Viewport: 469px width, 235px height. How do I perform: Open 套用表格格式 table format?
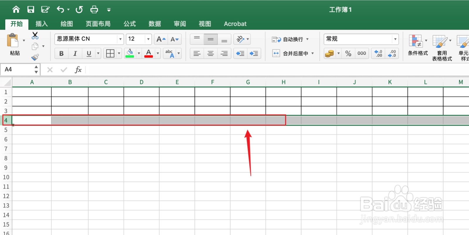[442, 48]
